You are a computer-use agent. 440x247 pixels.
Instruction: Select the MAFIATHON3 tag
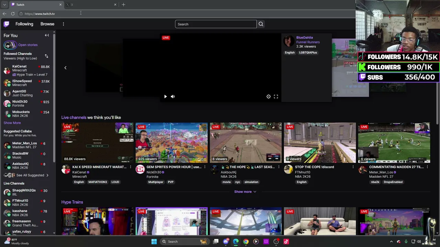coord(98,182)
